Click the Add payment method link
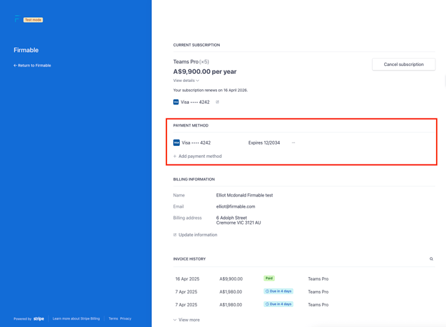The height and width of the screenshot is (327, 446). (200, 157)
